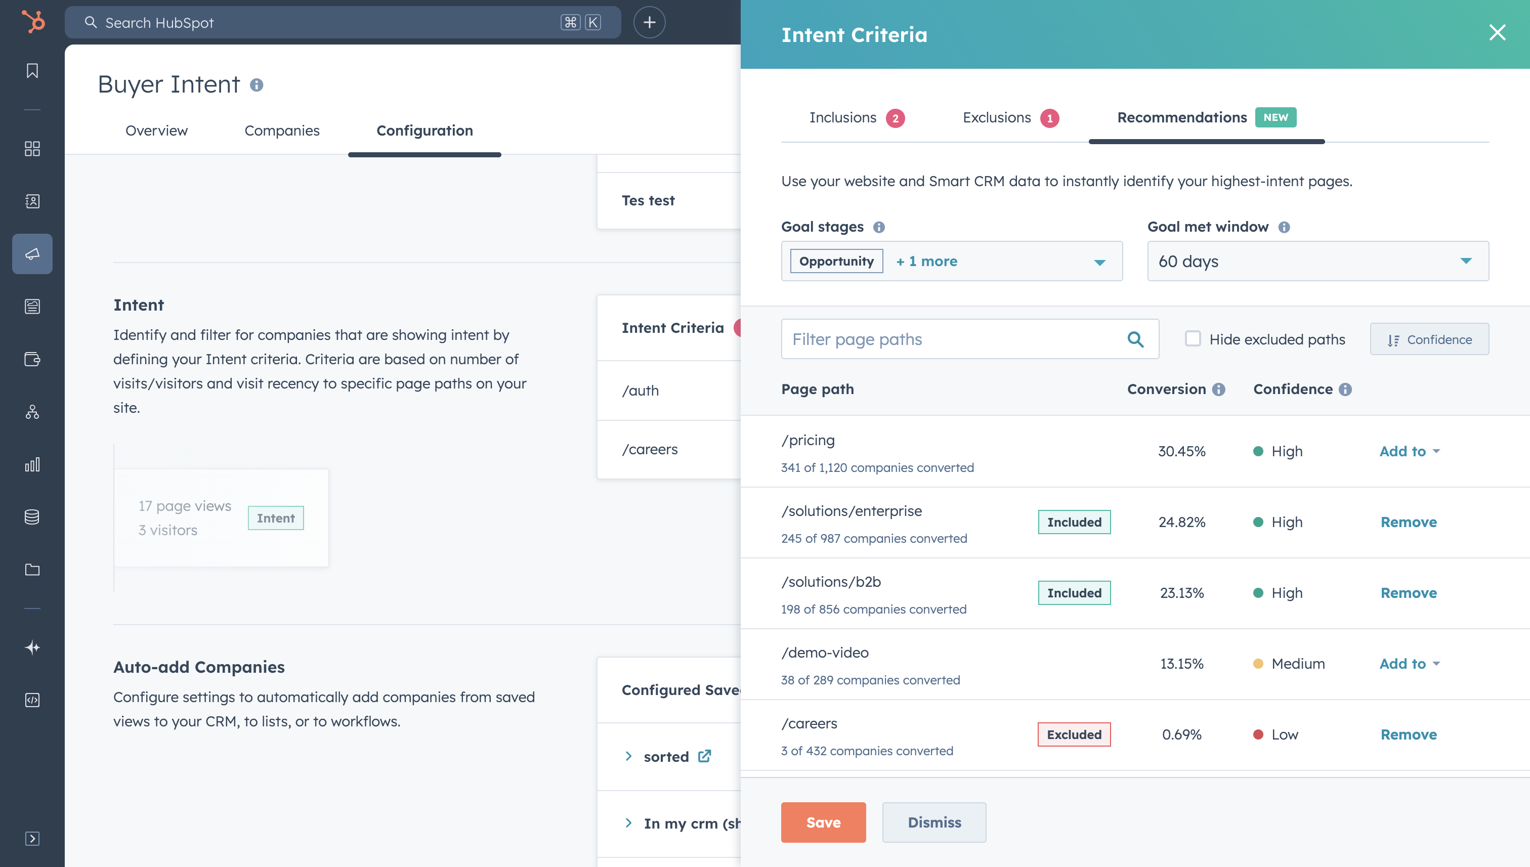Change the Goal met window from 60 days
Image resolution: width=1530 pixels, height=867 pixels.
coord(1317,261)
